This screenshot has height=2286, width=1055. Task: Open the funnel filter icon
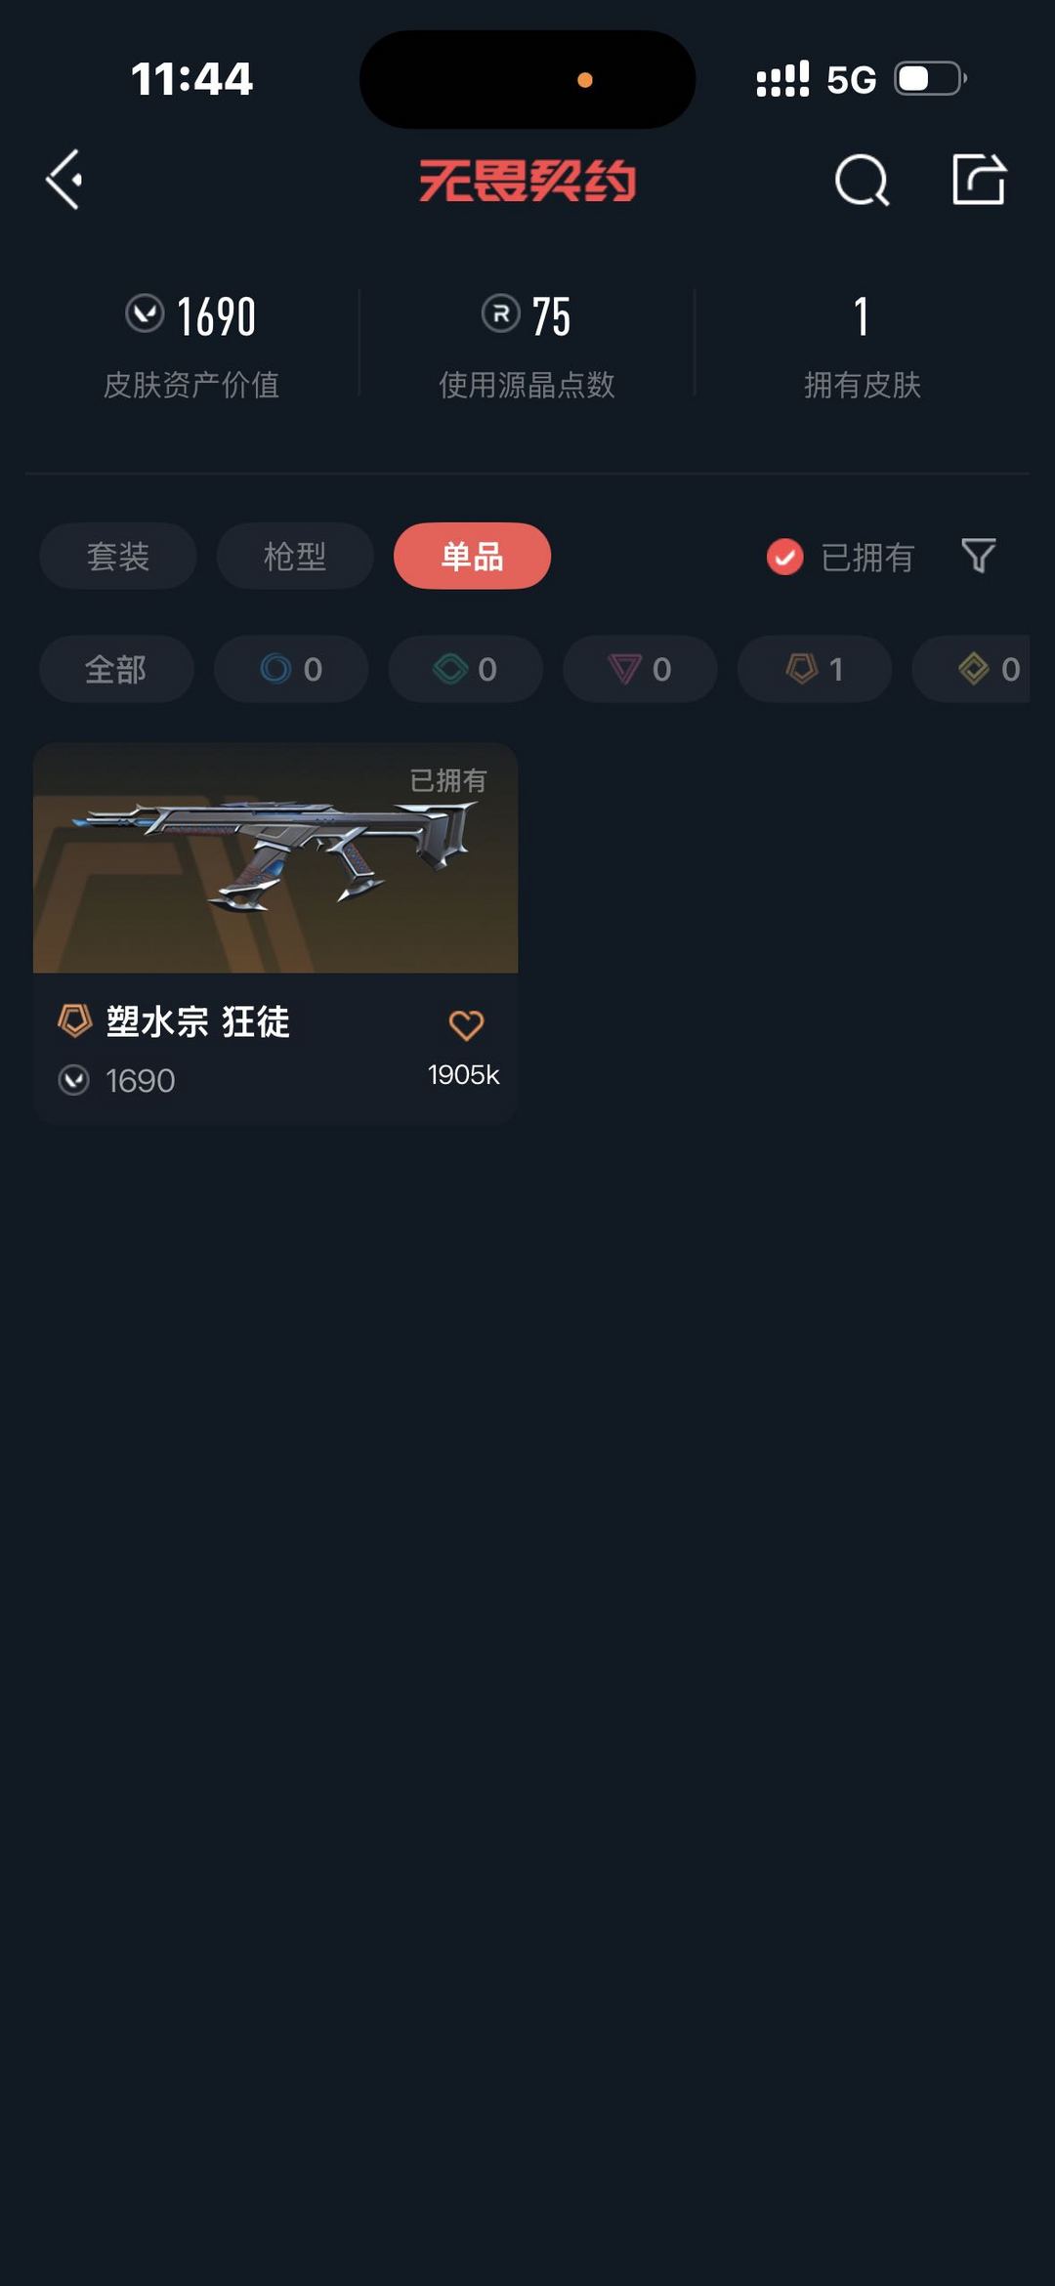(978, 556)
